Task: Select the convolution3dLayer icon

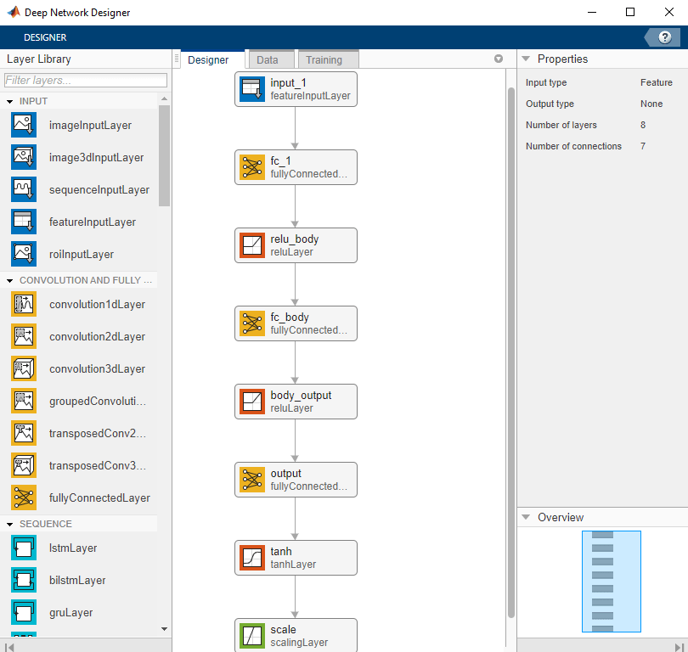Action: [x=24, y=368]
